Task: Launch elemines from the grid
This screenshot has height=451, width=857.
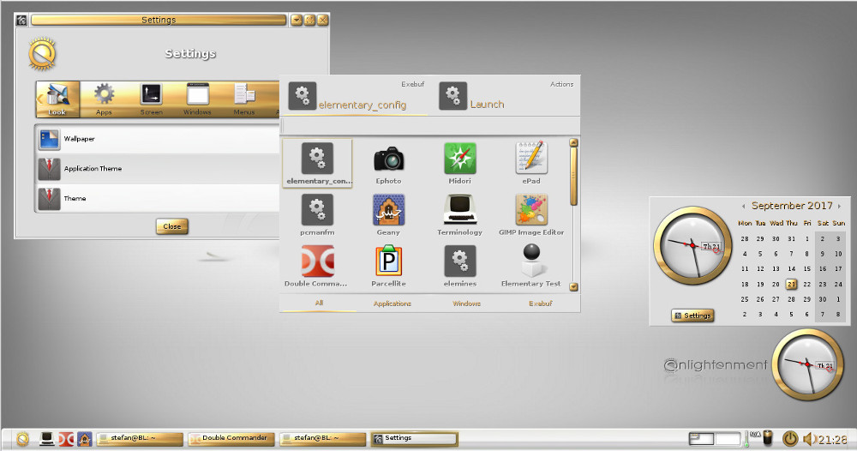Action: [459, 266]
